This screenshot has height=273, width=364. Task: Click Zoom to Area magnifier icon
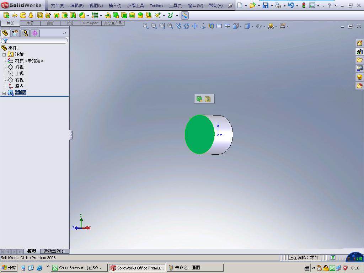154,26
